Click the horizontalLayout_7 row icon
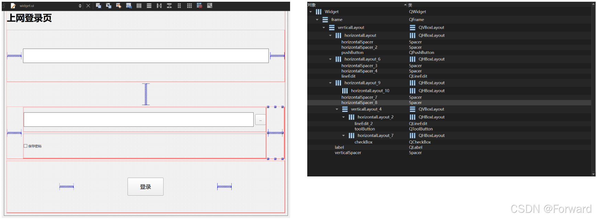Viewport: 597px width, 219px height. click(x=351, y=136)
